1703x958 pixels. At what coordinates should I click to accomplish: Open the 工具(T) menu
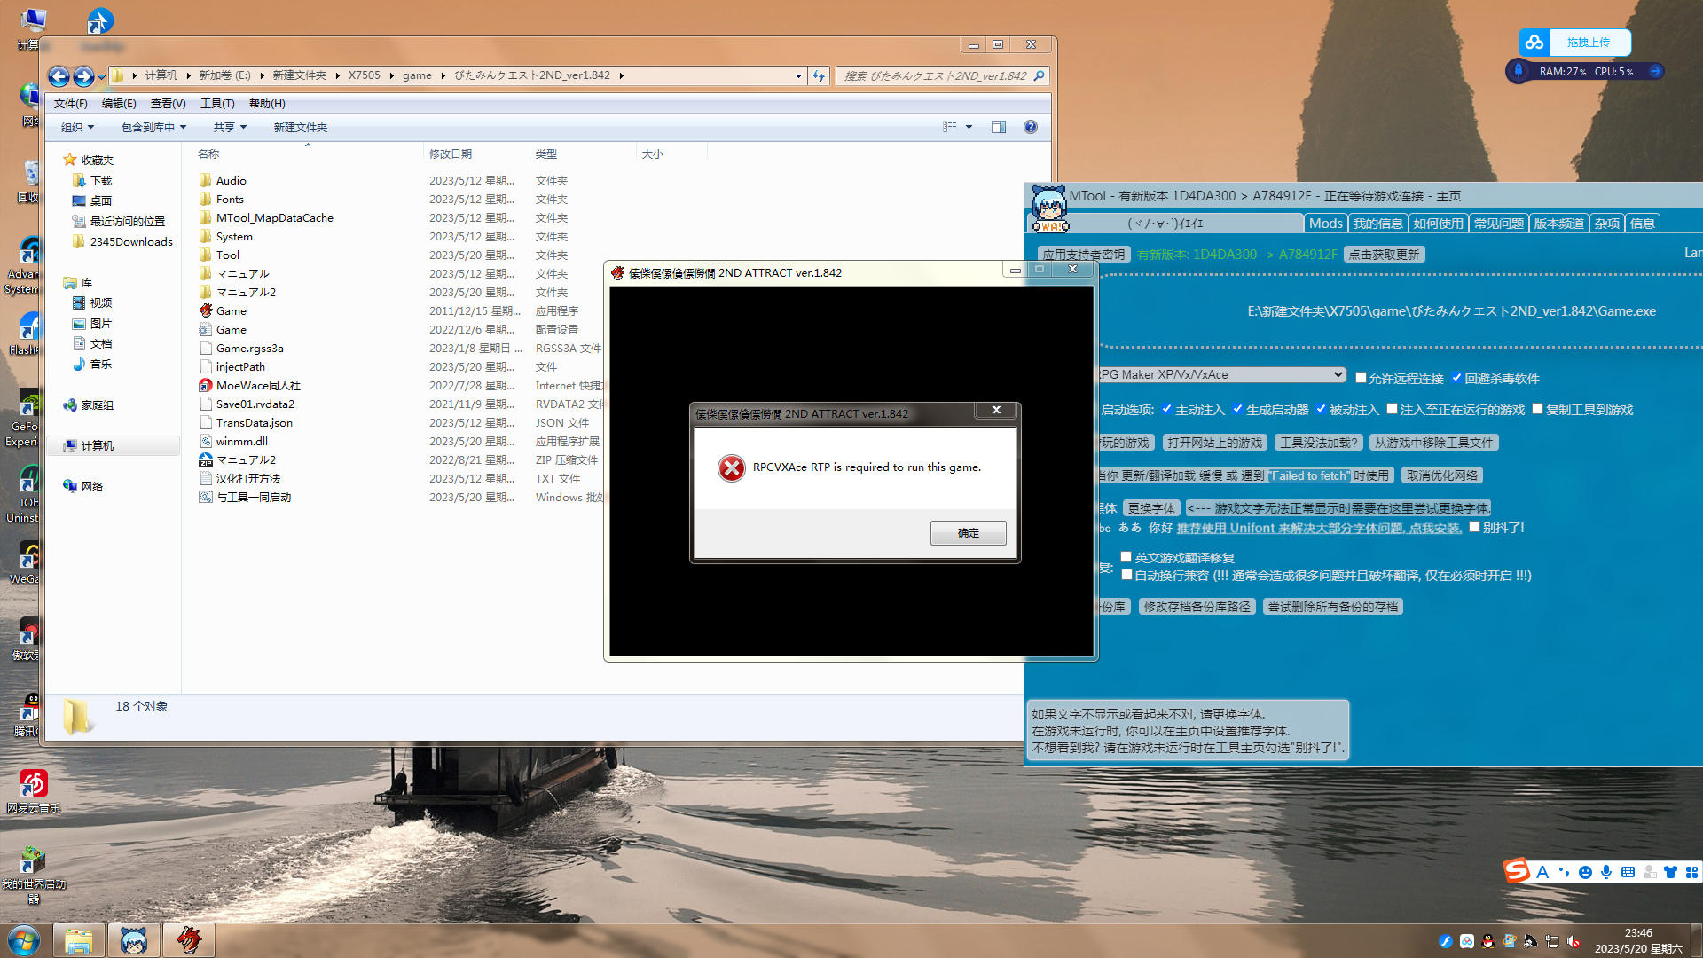(217, 103)
